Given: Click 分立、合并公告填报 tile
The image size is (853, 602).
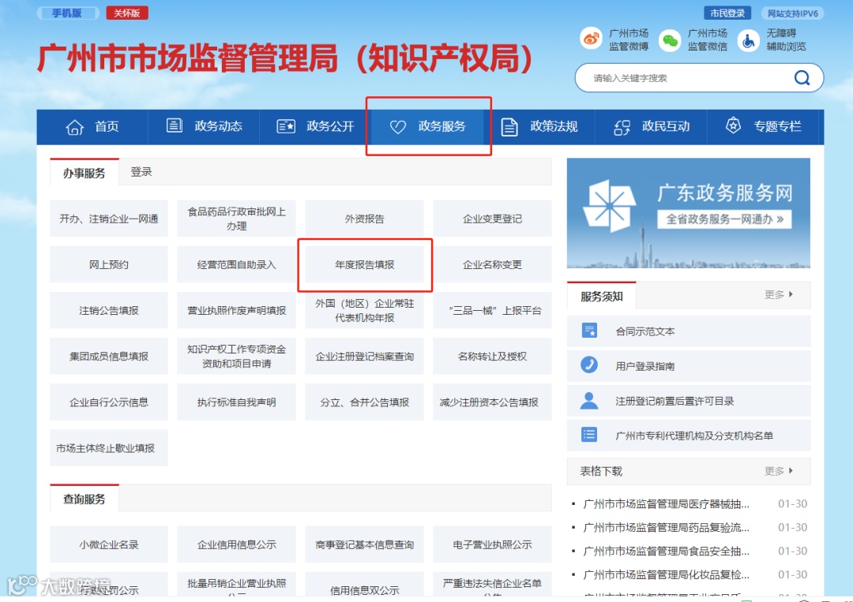Looking at the screenshot, I should 364,402.
